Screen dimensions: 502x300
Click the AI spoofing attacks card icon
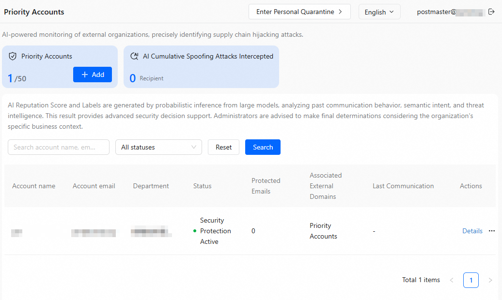[135, 56]
